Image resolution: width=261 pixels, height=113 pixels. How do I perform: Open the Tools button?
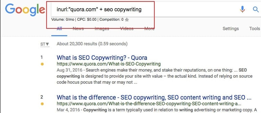coord(254,29)
